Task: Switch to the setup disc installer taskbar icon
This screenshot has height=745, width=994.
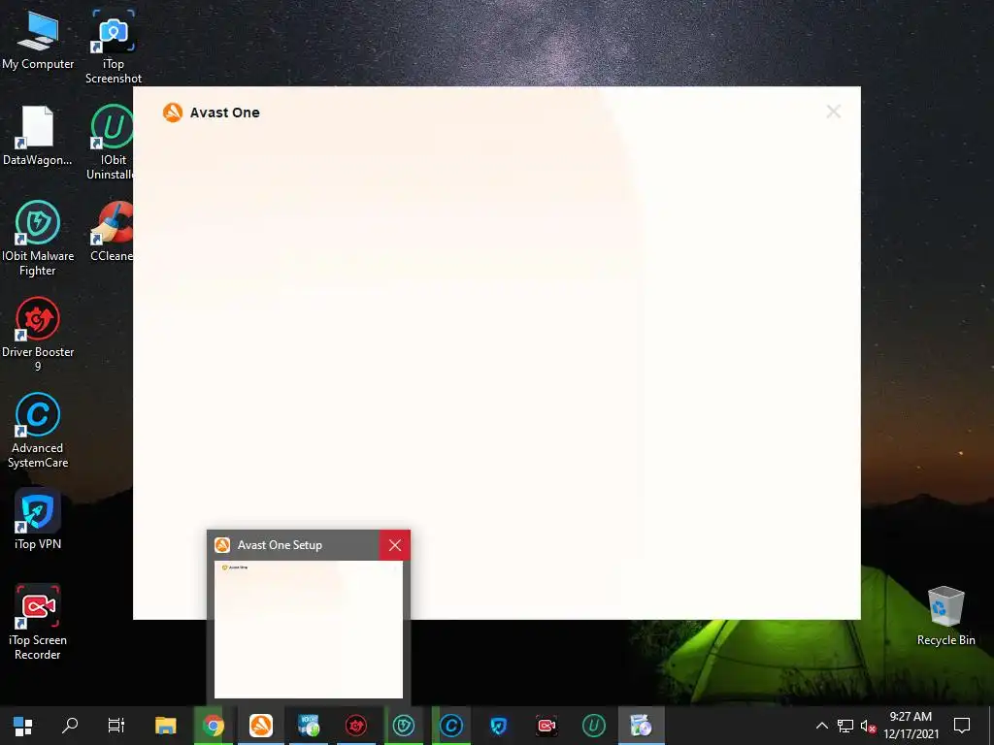Action: pos(641,726)
